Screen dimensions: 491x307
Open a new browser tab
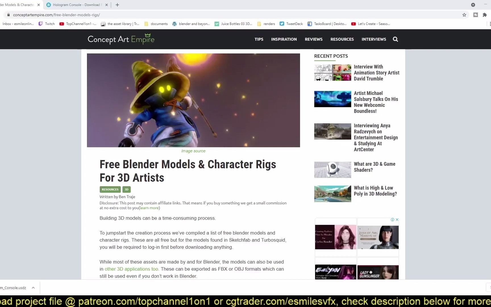tap(117, 5)
